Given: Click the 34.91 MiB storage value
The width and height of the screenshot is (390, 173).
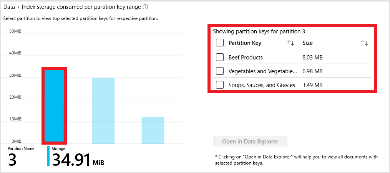Looking at the screenshot, I should (71, 159).
